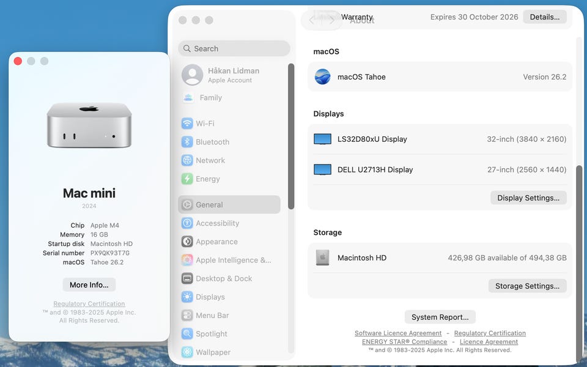Viewport: 587px width, 367px height.
Task: Open Storage Settings button
Action: tap(527, 286)
